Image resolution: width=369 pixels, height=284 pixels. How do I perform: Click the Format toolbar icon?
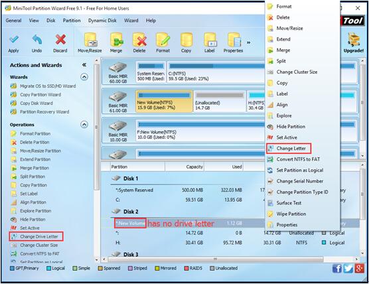click(163, 40)
